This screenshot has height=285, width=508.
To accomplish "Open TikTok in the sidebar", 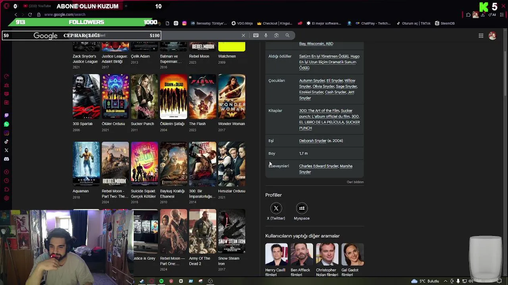I will coord(6,142).
